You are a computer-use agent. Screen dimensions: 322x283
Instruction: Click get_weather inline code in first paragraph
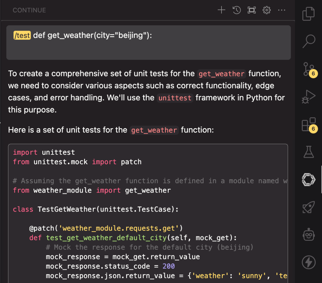(221, 74)
